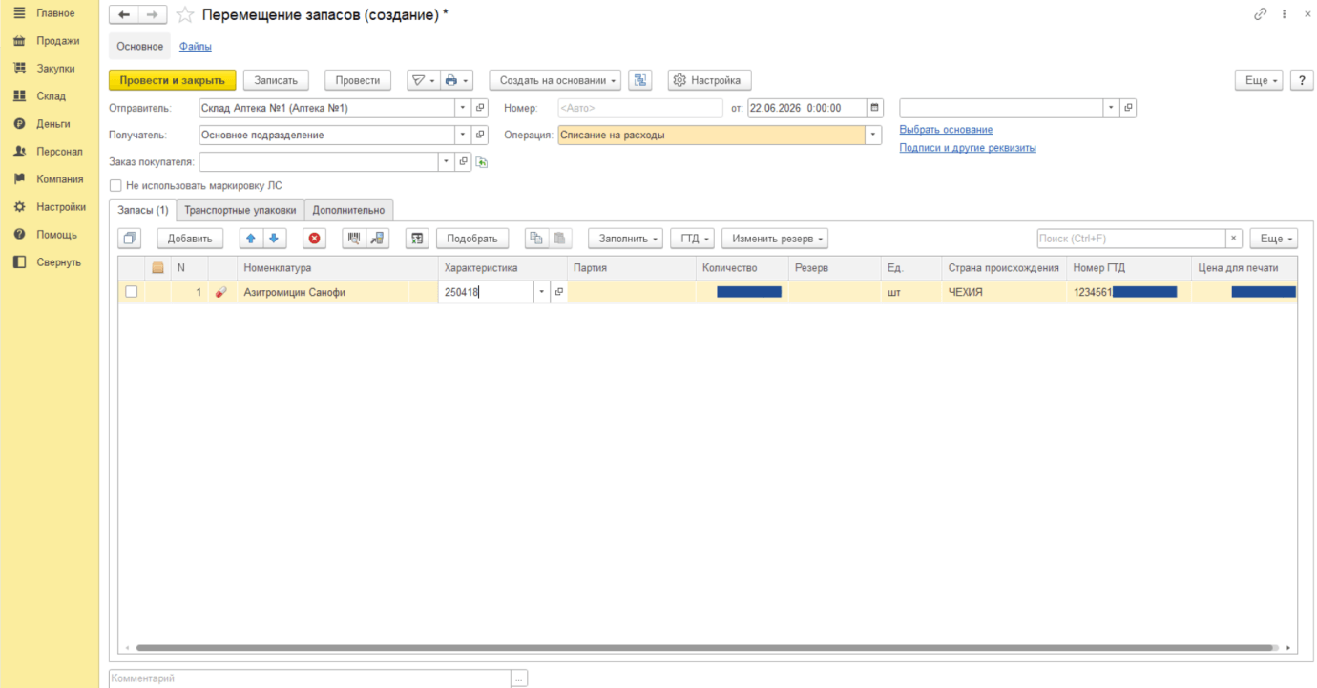Open the Создать на основании dropdown

click(x=555, y=80)
